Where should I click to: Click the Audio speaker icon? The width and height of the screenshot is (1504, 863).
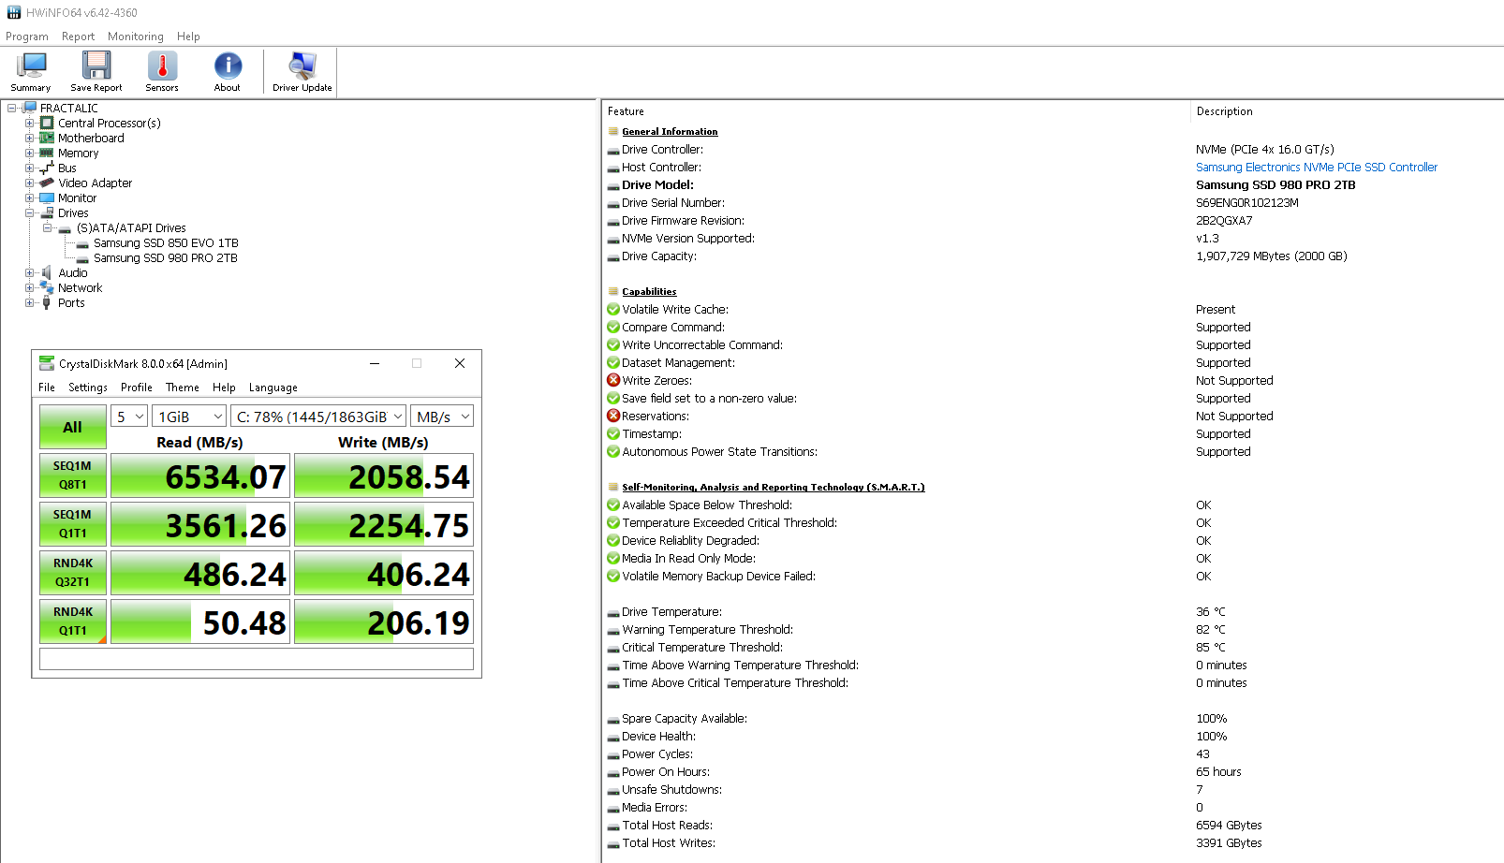point(47,272)
